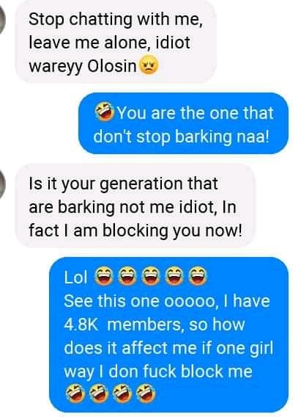Select the "I am blocking you now!" message
The width and height of the screenshot is (301, 417).
point(135,206)
